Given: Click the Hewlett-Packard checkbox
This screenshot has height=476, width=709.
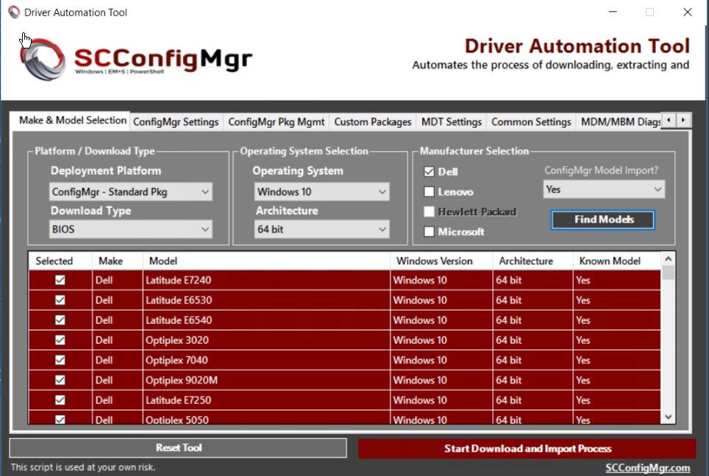Looking at the screenshot, I should pos(429,212).
